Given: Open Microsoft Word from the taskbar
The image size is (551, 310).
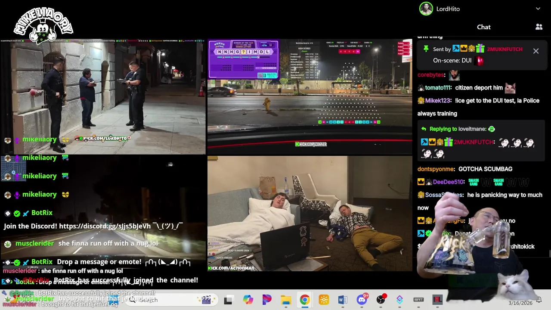Looking at the screenshot, I should [x=343, y=300].
